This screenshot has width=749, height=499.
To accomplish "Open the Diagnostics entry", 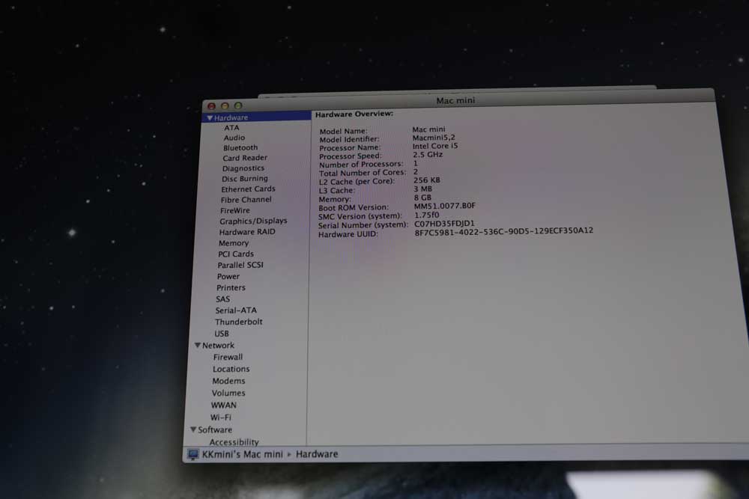I will (x=243, y=168).
